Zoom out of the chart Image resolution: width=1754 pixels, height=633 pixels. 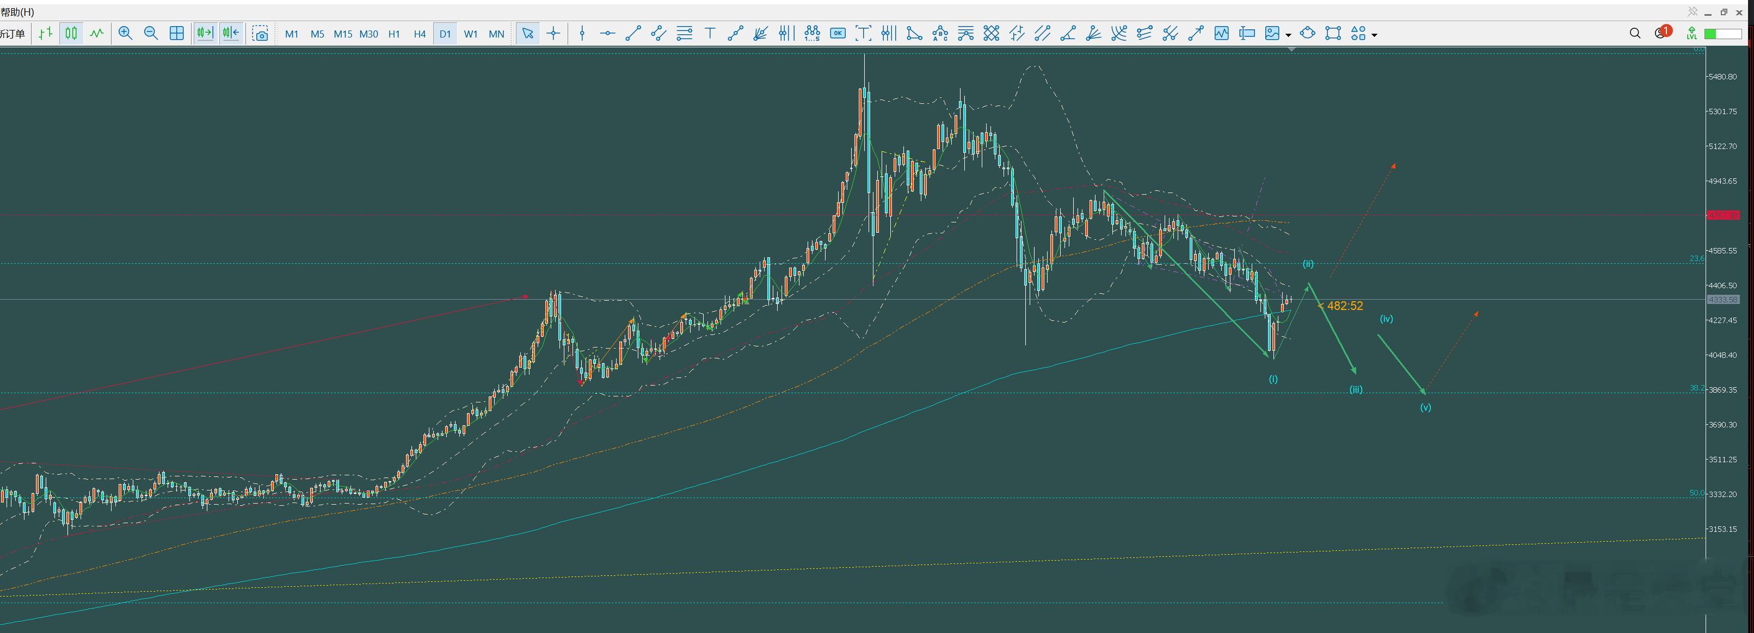151,33
